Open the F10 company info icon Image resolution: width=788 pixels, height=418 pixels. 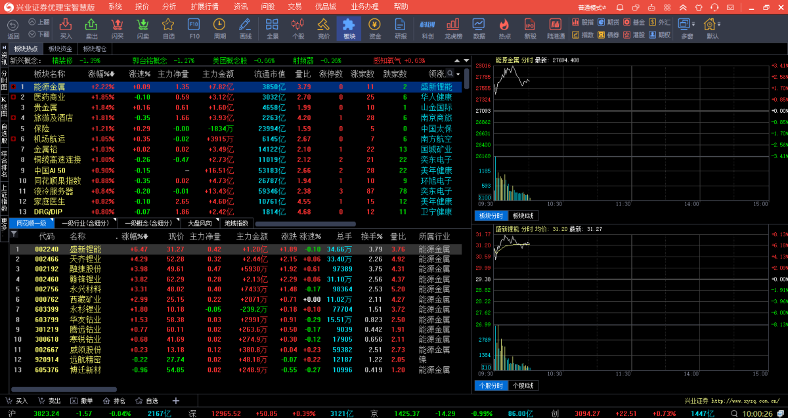click(194, 27)
